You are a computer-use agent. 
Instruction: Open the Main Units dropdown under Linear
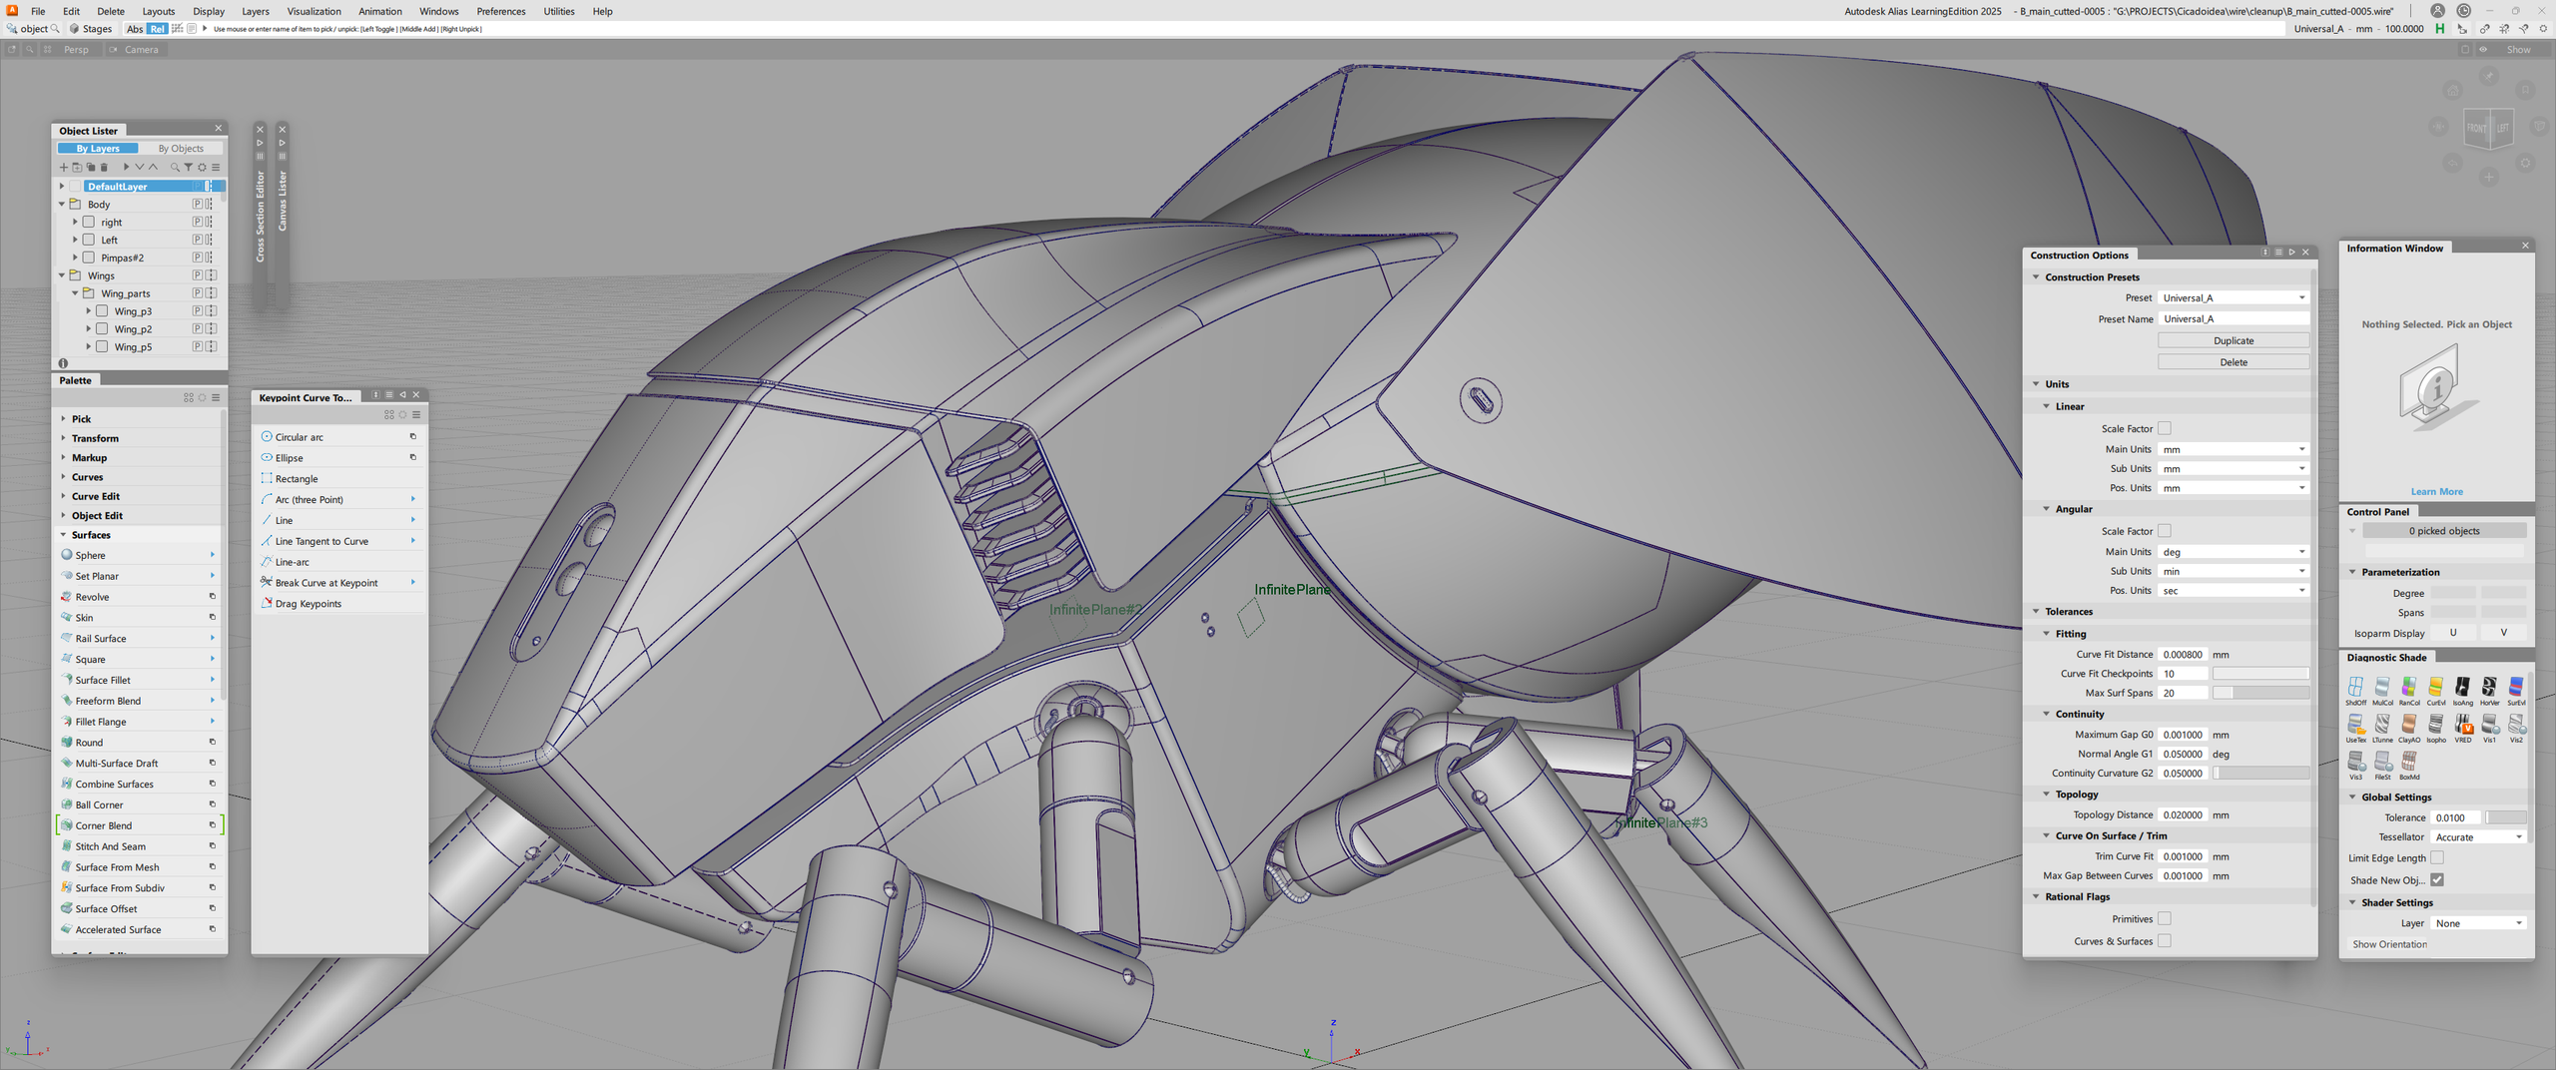(2233, 449)
